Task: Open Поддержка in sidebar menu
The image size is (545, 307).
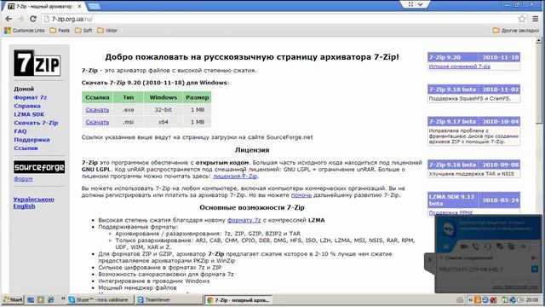Action: (32, 140)
